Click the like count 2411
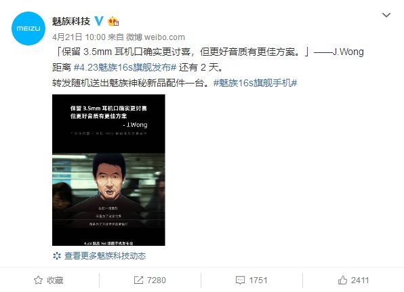The image size is (404, 292). (360, 280)
